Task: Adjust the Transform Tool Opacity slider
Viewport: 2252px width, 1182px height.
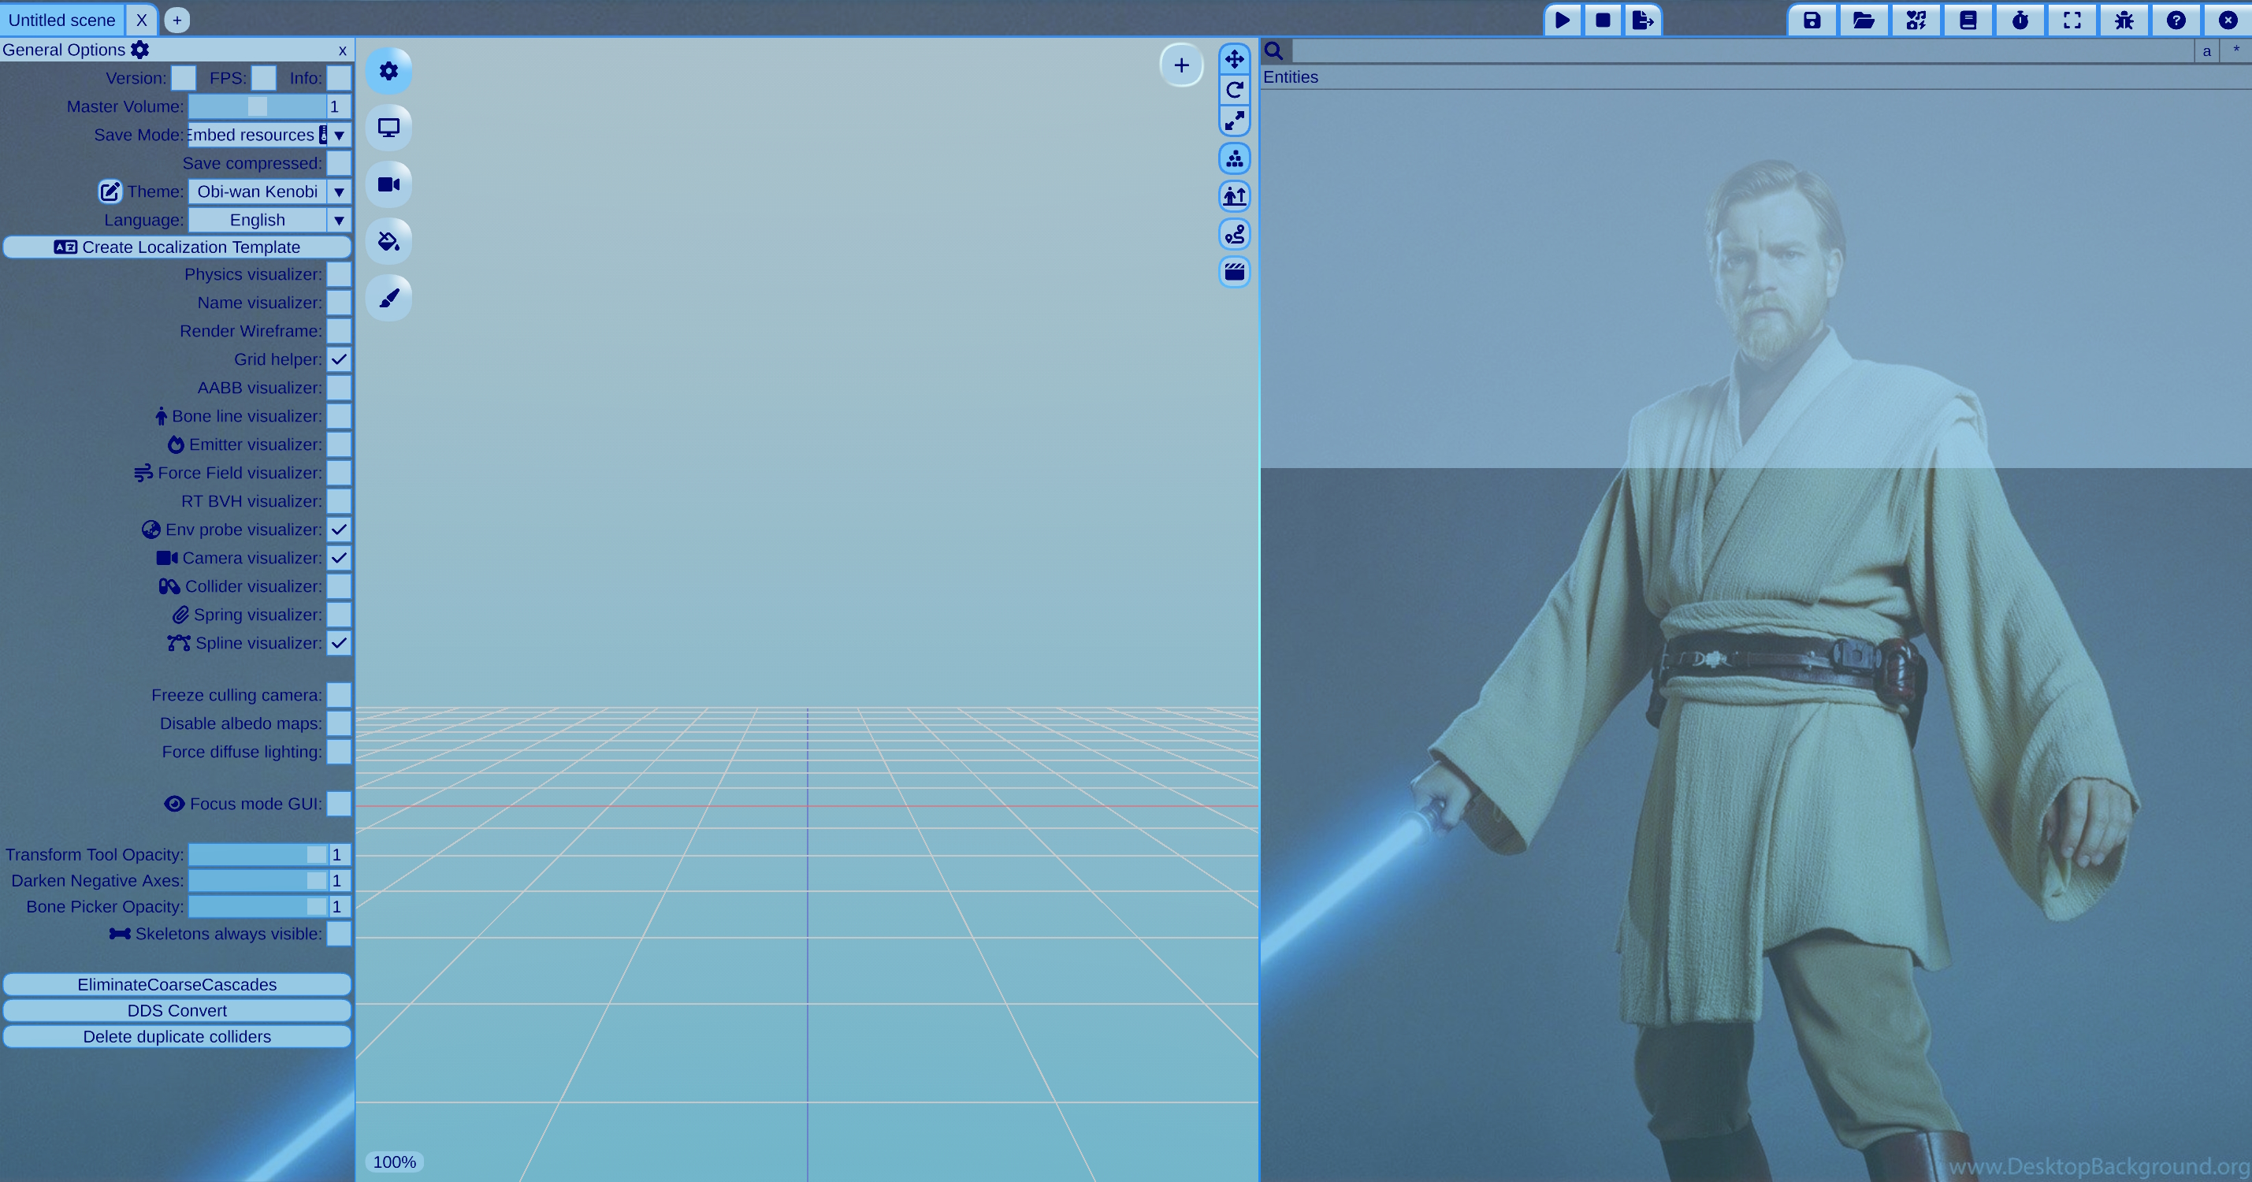Action: pos(258,854)
